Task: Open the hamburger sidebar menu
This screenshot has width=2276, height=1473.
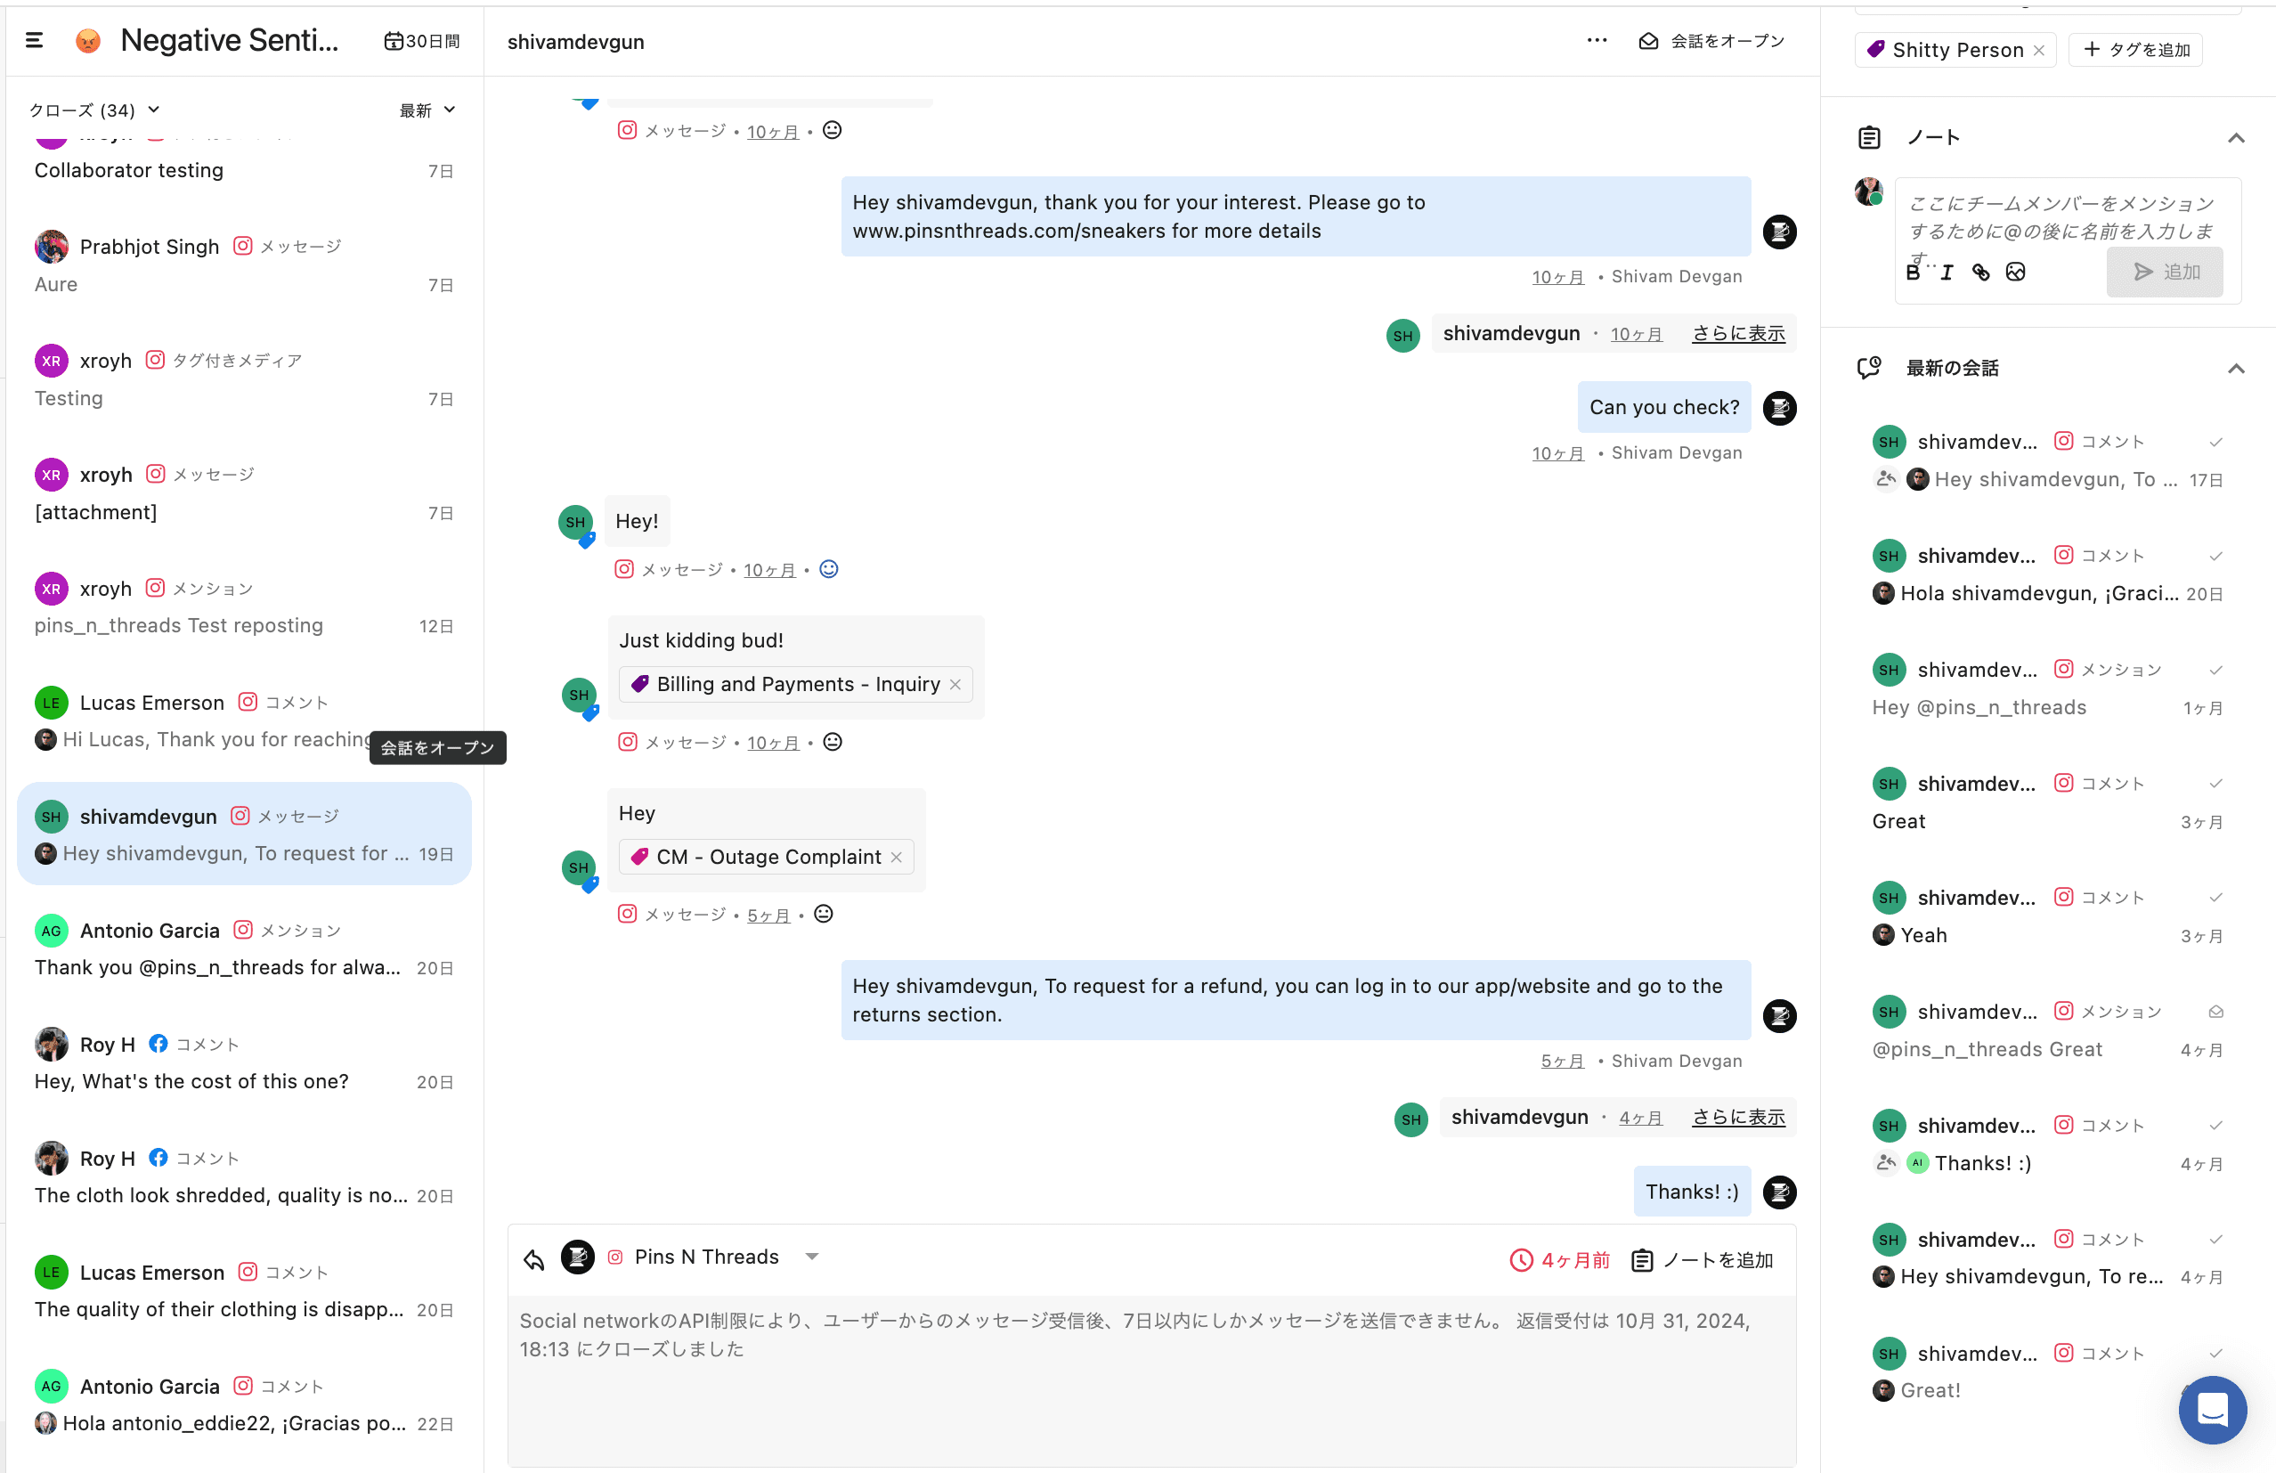Action: 35,40
